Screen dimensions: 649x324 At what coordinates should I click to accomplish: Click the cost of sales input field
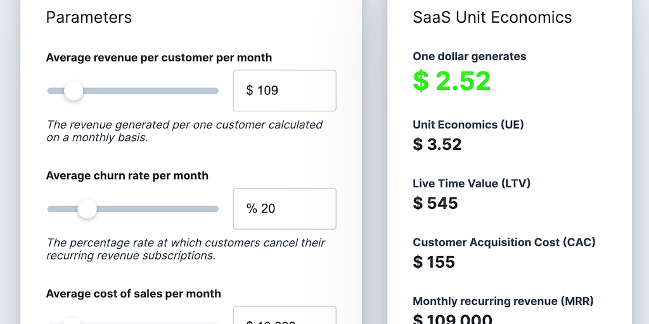(285, 318)
